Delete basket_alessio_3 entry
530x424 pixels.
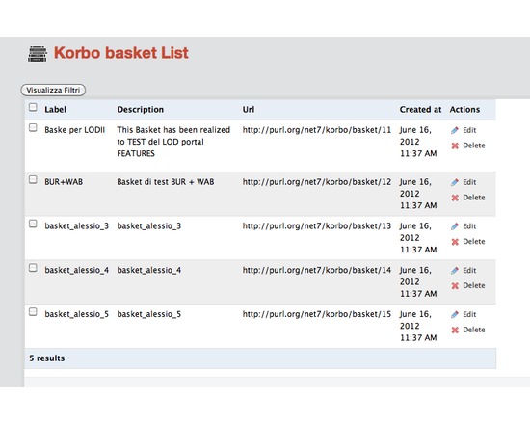(x=473, y=242)
